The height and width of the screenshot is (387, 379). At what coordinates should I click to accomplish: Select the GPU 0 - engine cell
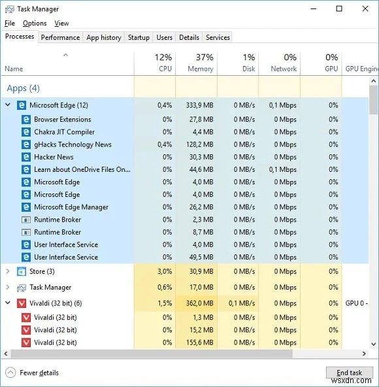357,303
